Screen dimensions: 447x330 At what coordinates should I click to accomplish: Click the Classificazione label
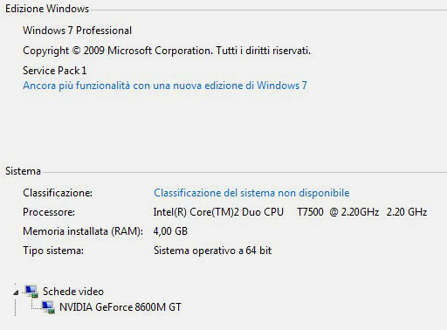click(58, 193)
